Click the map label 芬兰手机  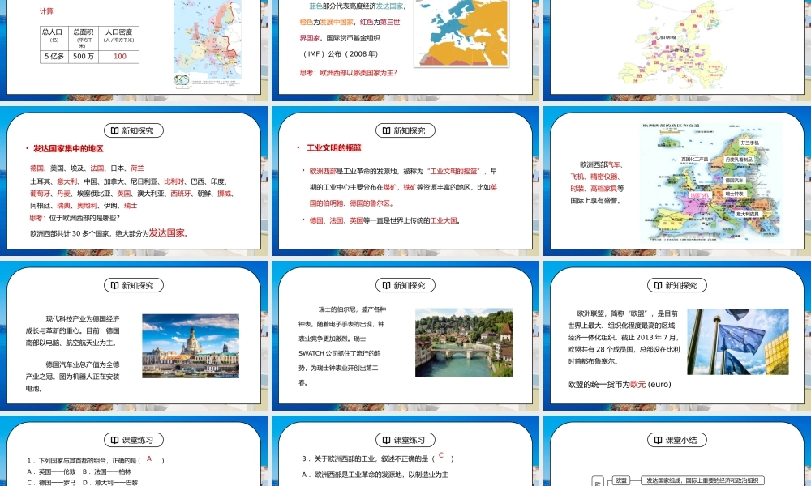click(749, 143)
